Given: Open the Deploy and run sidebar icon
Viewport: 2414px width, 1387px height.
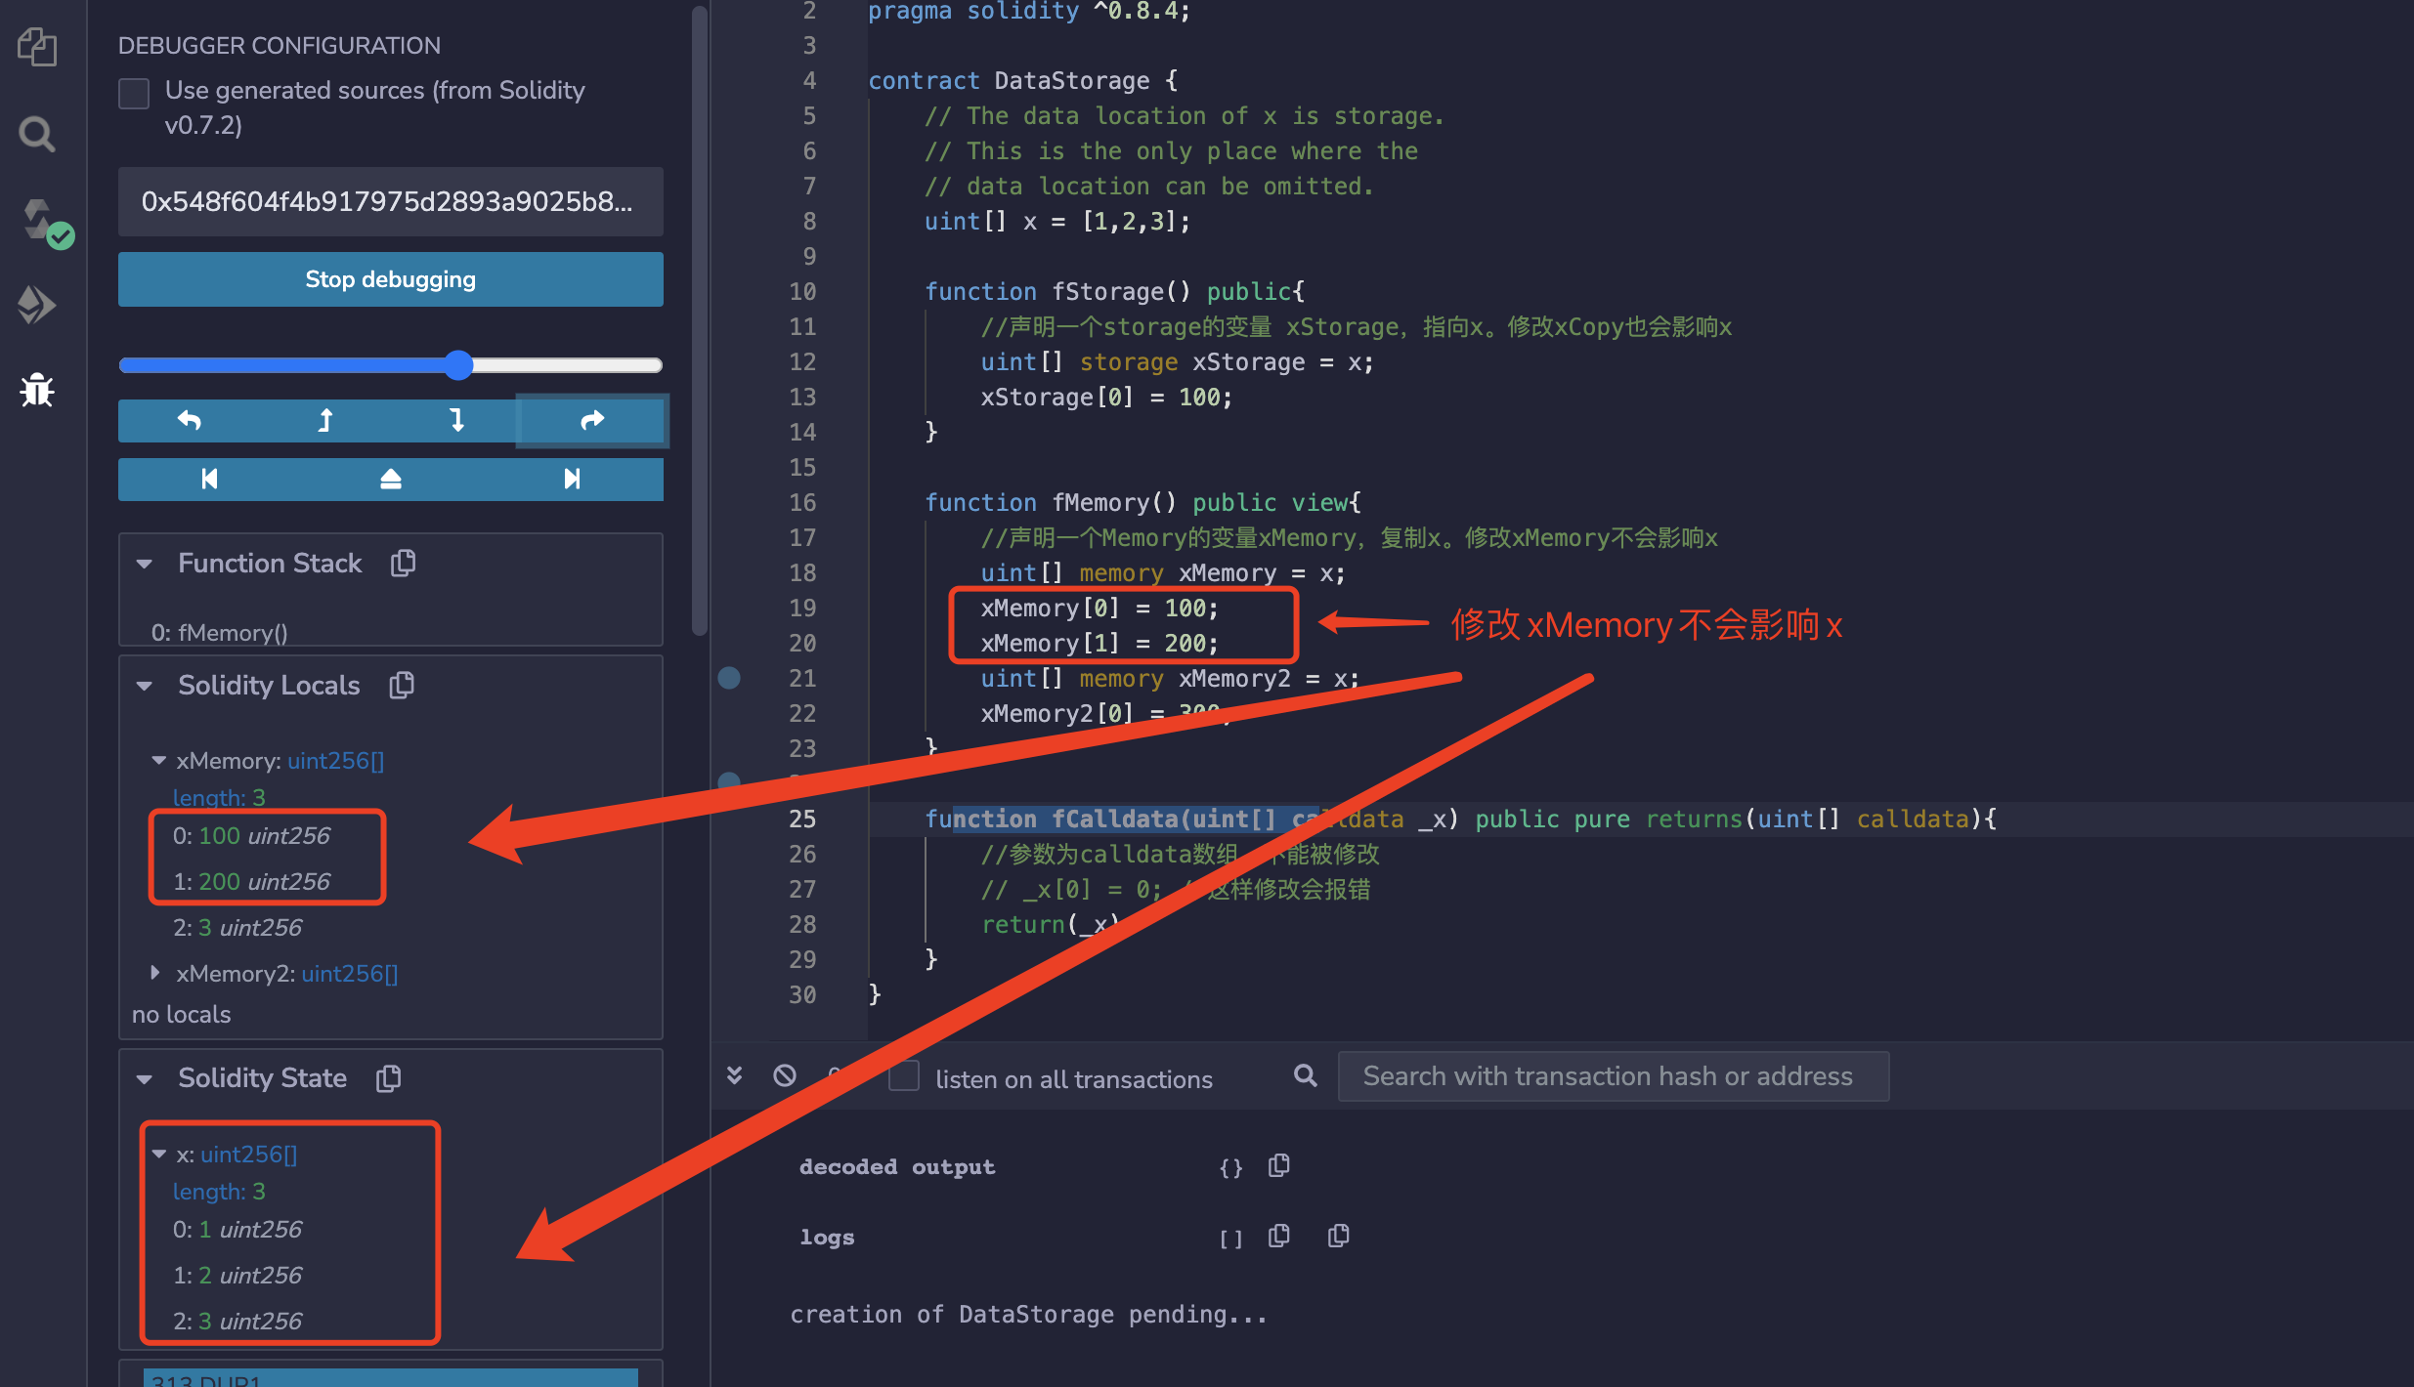Looking at the screenshot, I should pyautogui.click(x=37, y=305).
